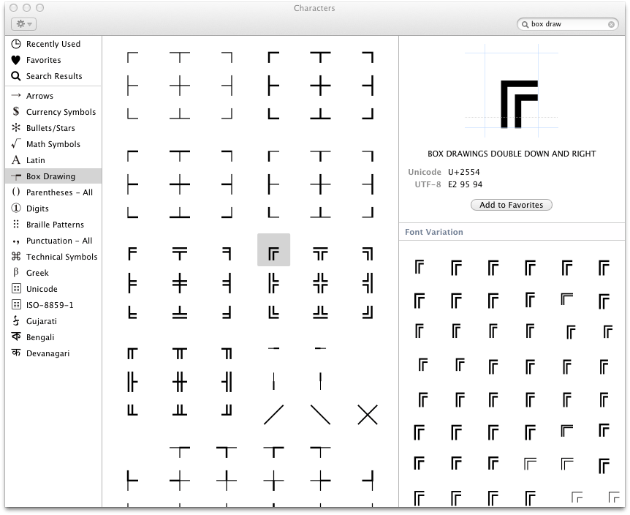Select the double down-and-left corner glyph

pyautogui.click(x=368, y=254)
